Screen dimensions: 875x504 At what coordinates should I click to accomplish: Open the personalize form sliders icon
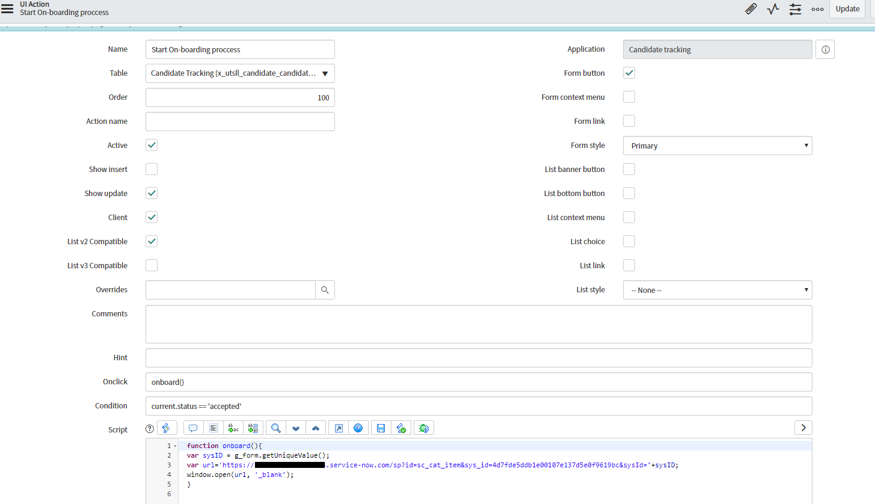(795, 9)
